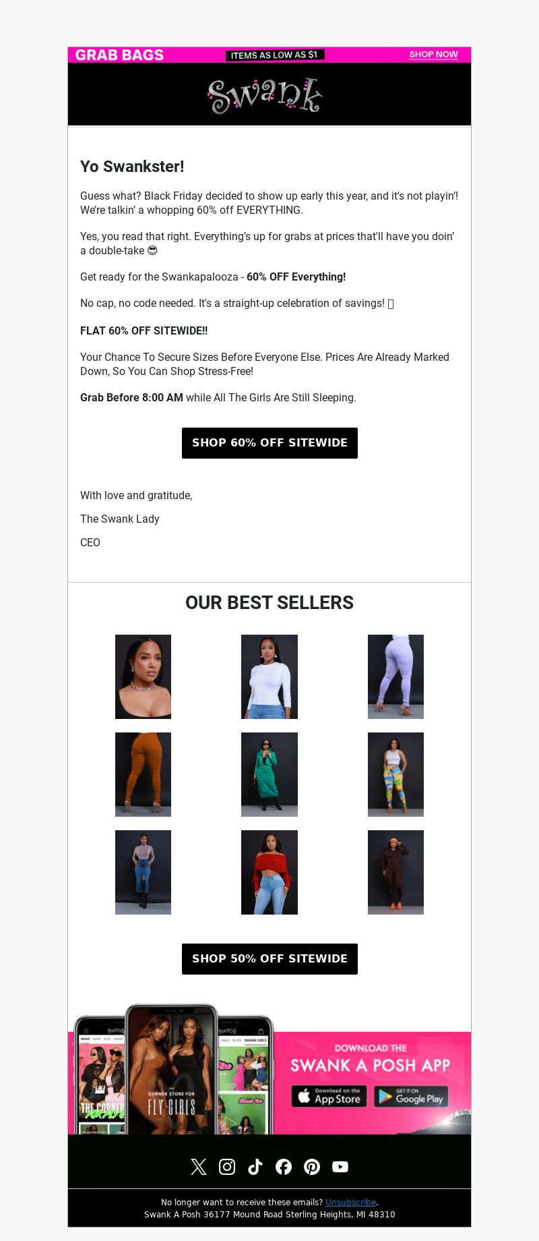Image resolution: width=539 pixels, height=1241 pixels.
Task: Click the Unsubscribe link
Action: click(x=350, y=1203)
